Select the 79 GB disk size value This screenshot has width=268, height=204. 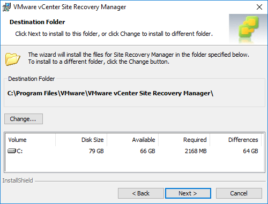pyautogui.click(x=96, y=151)
